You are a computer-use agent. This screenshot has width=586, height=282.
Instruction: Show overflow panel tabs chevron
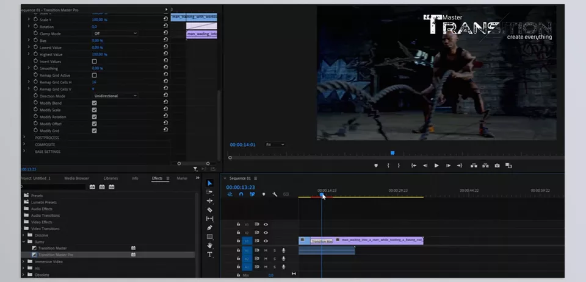tap(197, 178)
